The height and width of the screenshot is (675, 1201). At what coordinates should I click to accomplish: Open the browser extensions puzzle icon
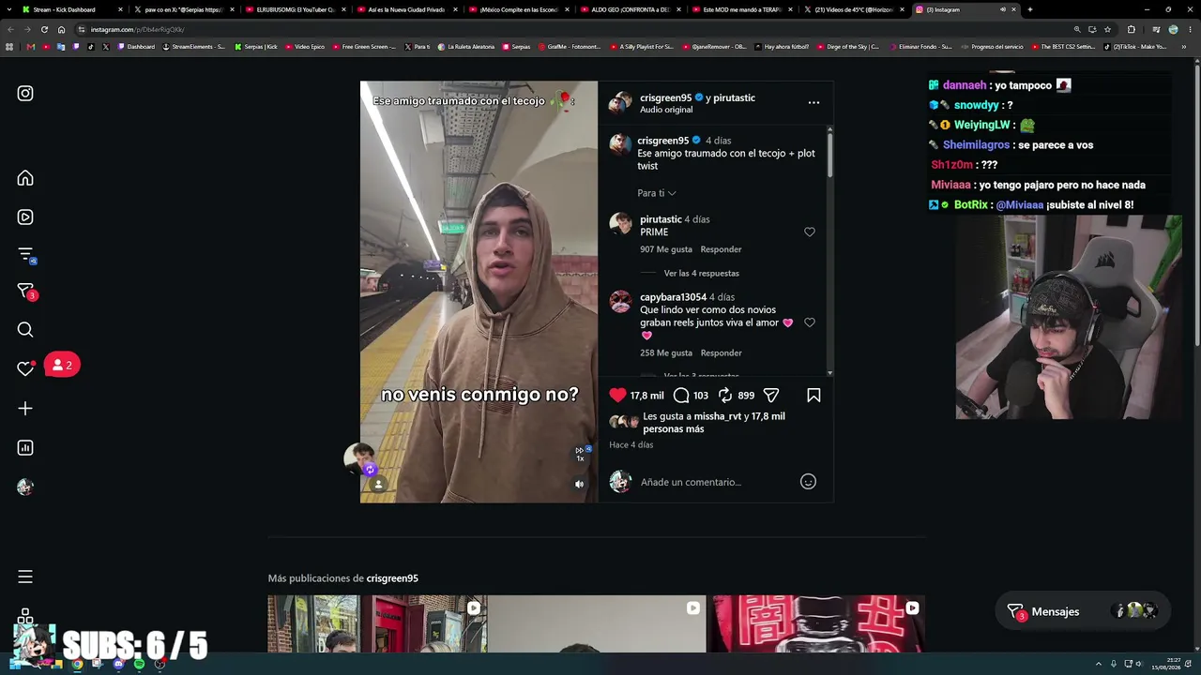[1131, 29]
